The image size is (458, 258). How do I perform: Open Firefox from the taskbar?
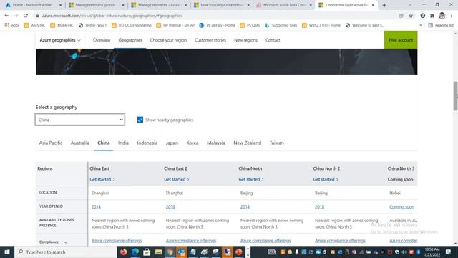pos(123,252)
